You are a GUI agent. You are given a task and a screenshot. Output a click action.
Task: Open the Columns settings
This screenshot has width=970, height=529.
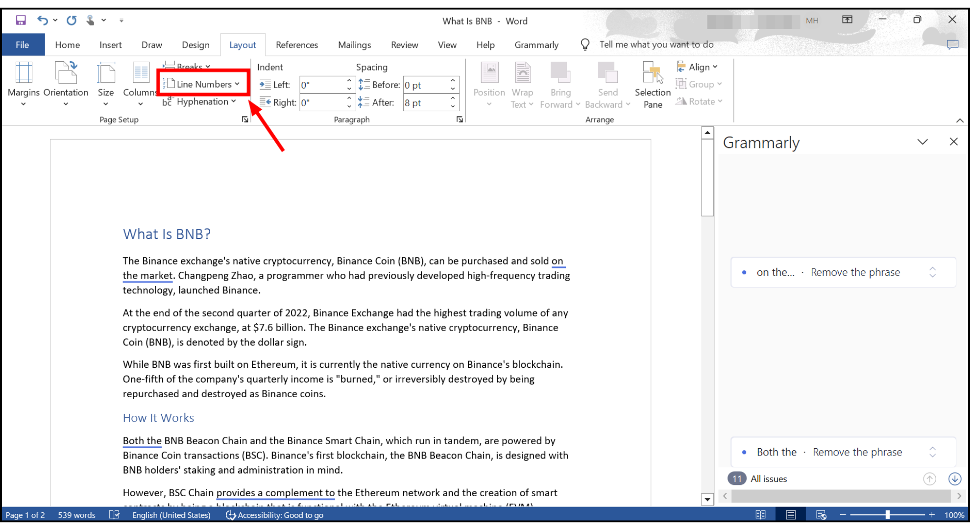pyautogui.click(x=140, y=84)
